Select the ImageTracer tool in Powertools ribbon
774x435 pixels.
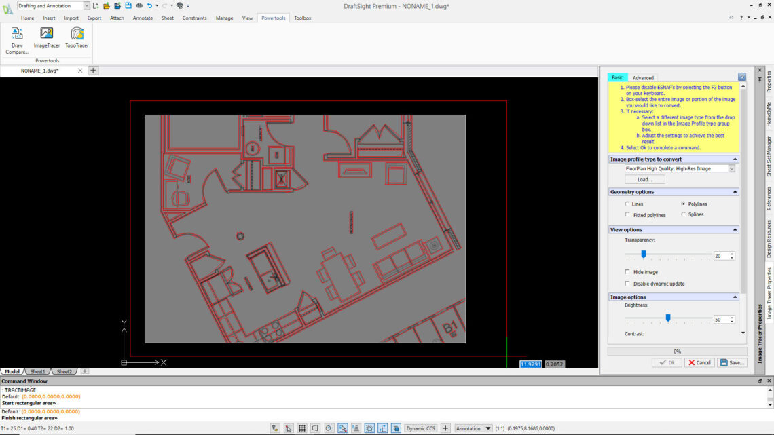[x=46, y=37]
